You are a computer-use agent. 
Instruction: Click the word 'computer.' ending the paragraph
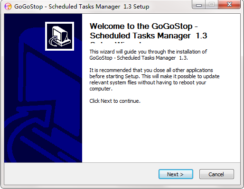tap(101, 89)
